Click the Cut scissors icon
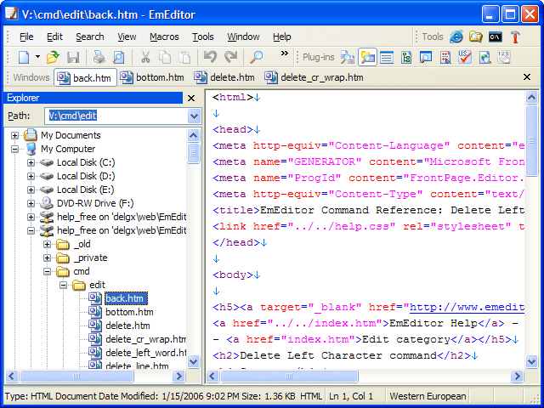544x408 pixels. [145, 57]
